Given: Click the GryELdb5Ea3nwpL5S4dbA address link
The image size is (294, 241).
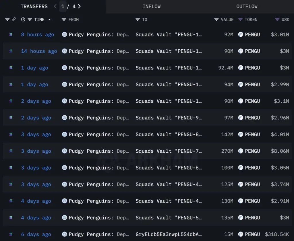Looking at the screenshot, I should 169,234.
